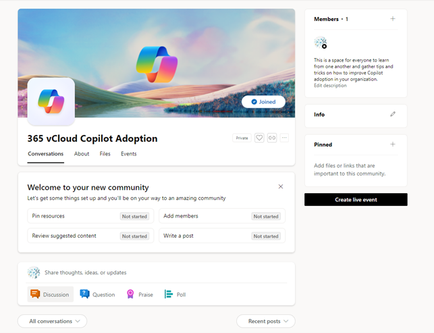Choose the Question post type

[x=97, y=294]
